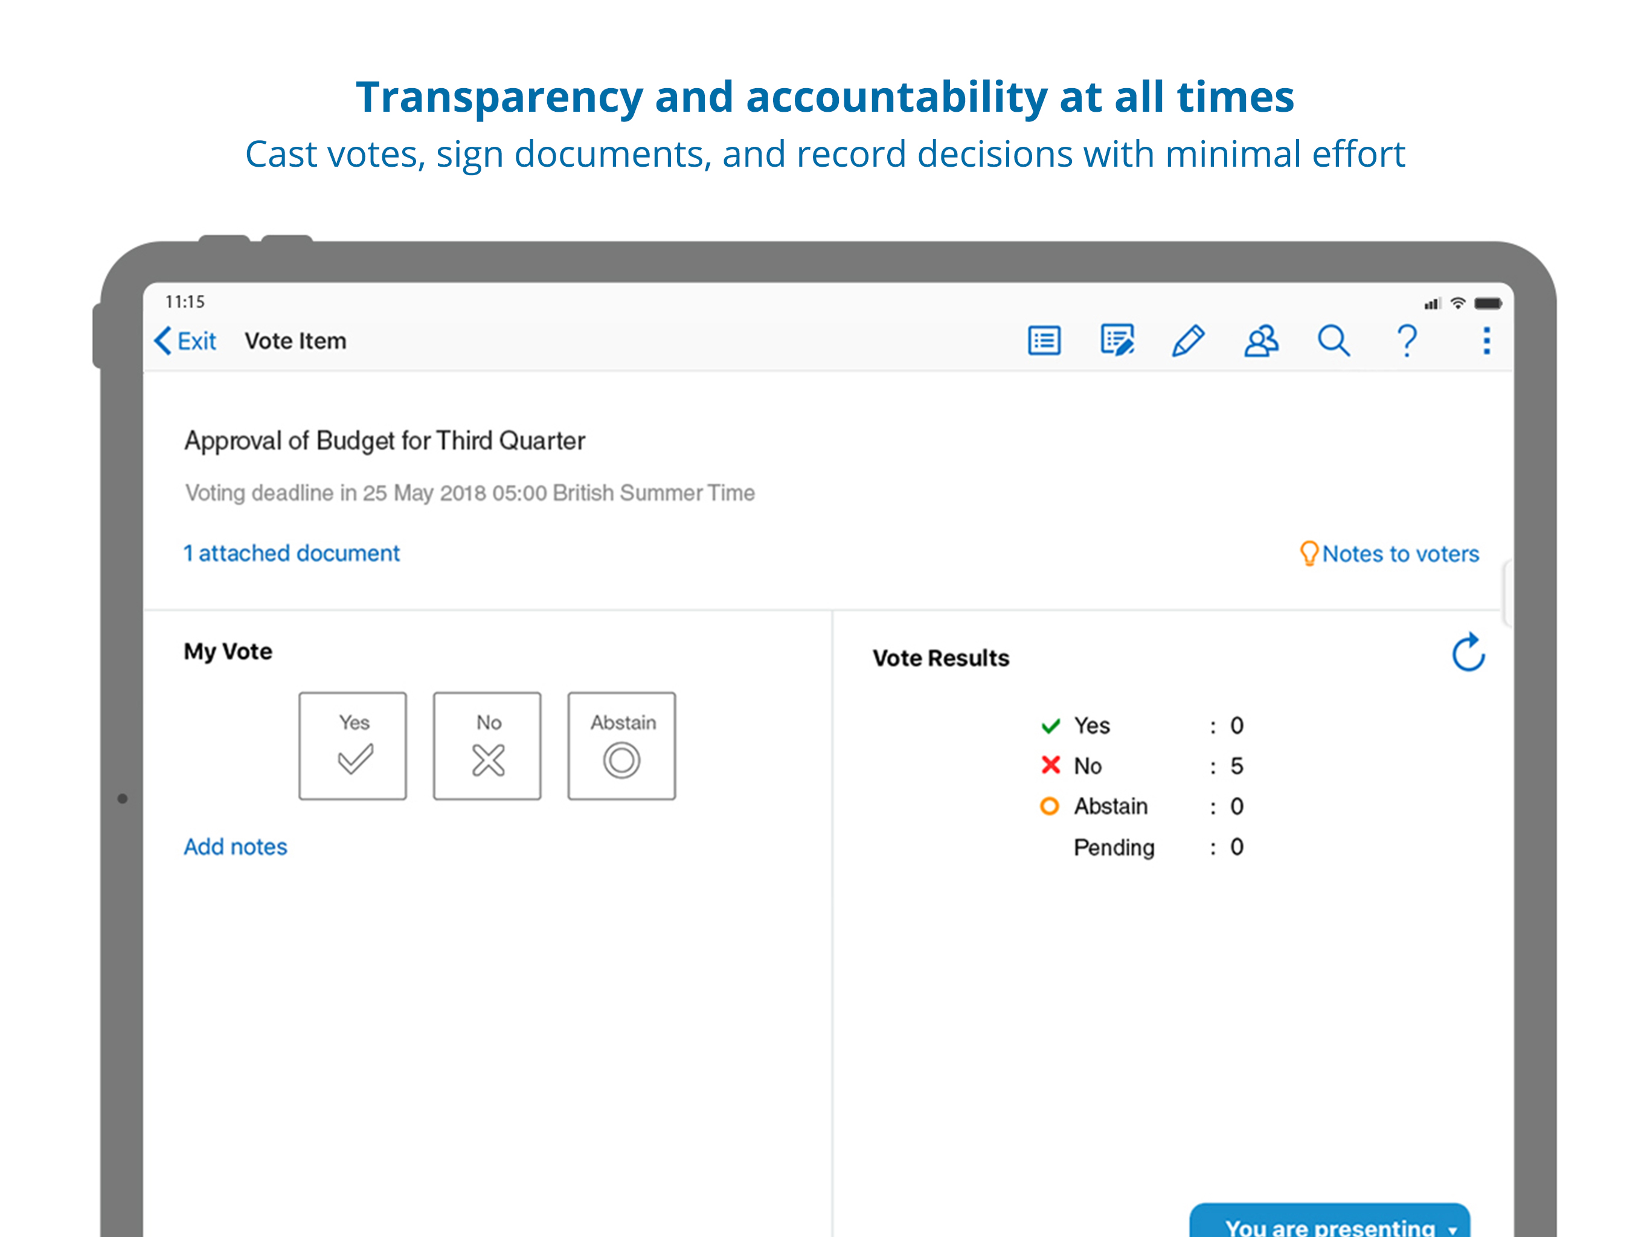This screenshot has height=1237, width=1650.
Task: Click the green check icon beside Yes result
Action: tap(1051, 726)
